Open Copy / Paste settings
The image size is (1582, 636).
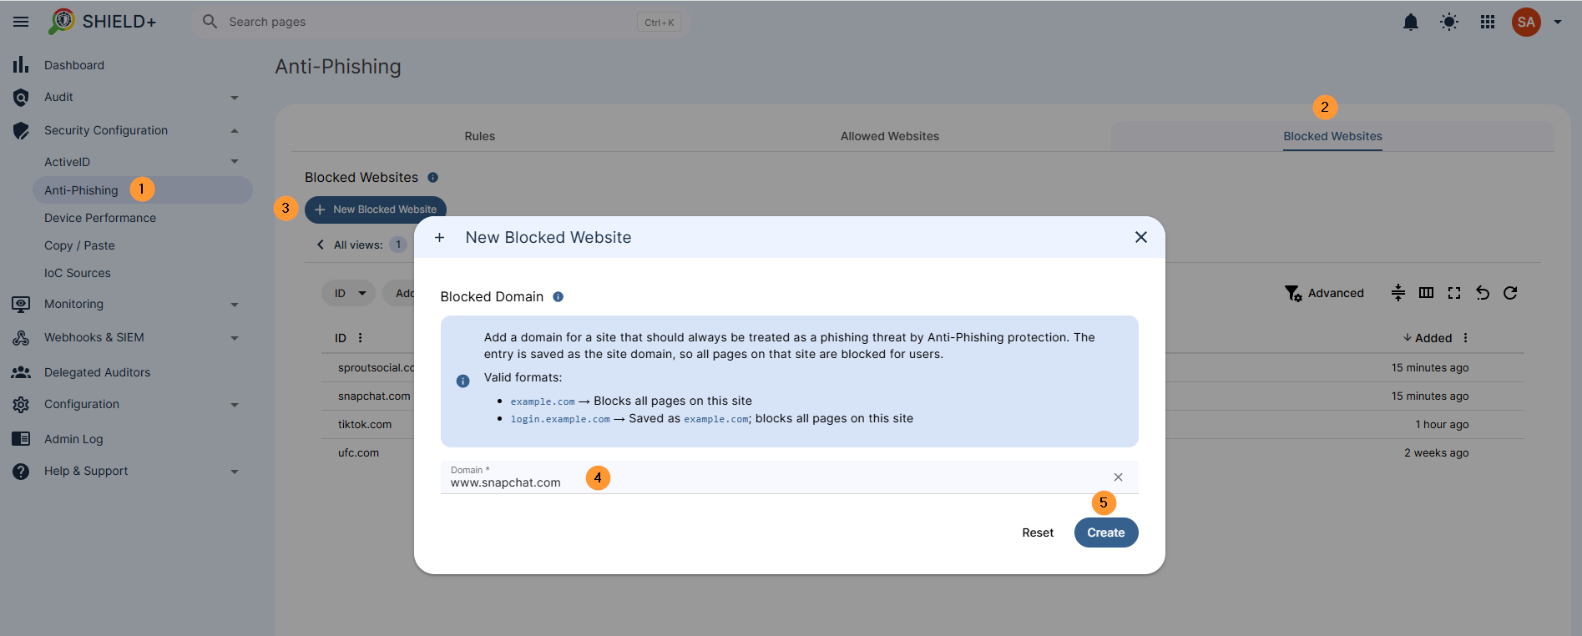coord(79,245)
